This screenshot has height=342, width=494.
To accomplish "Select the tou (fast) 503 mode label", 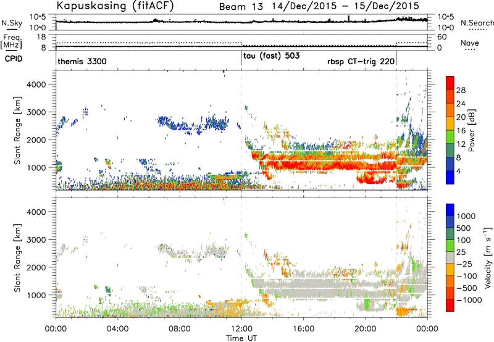I will (272, 56).
